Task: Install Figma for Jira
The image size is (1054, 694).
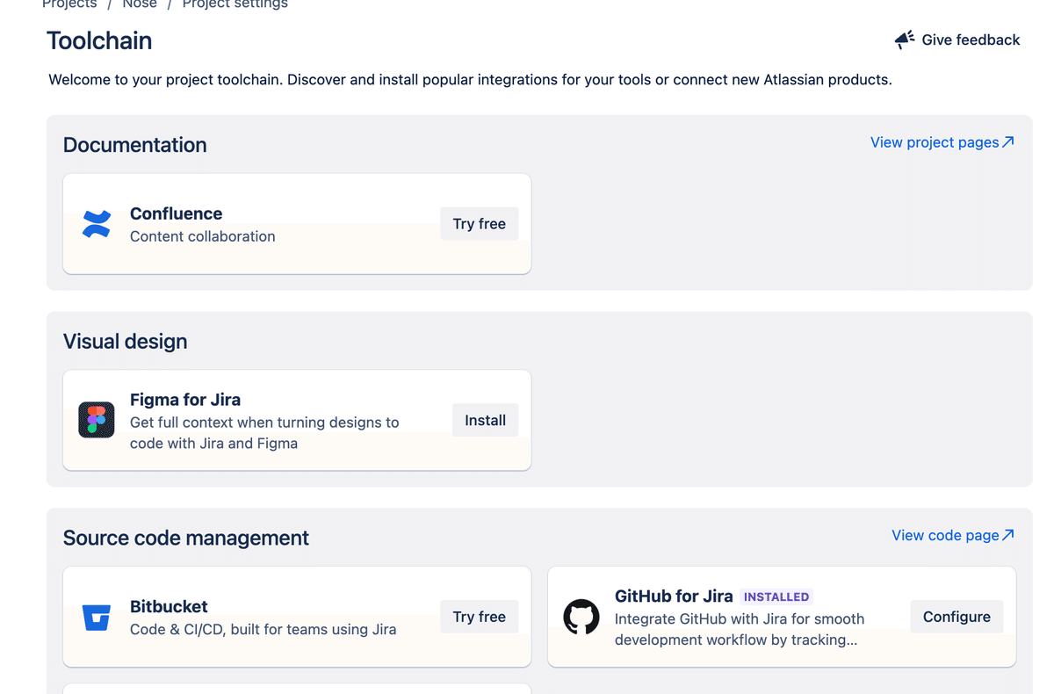Action: coord(485,420)
